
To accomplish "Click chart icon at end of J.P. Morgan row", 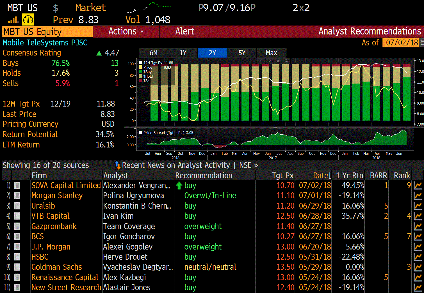I will (x=418, y=247).
